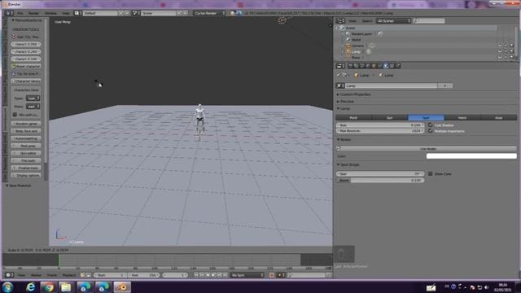Screen dimensions: 521x293
Task: Toggle the Multiple Importance checkbox
Action: 431,131
